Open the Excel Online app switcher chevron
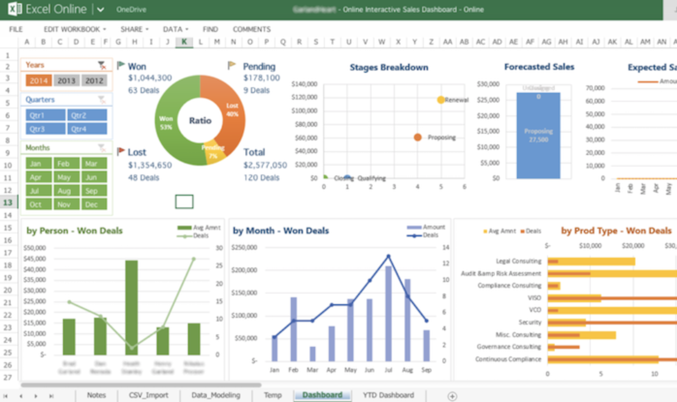 [100, 10]
